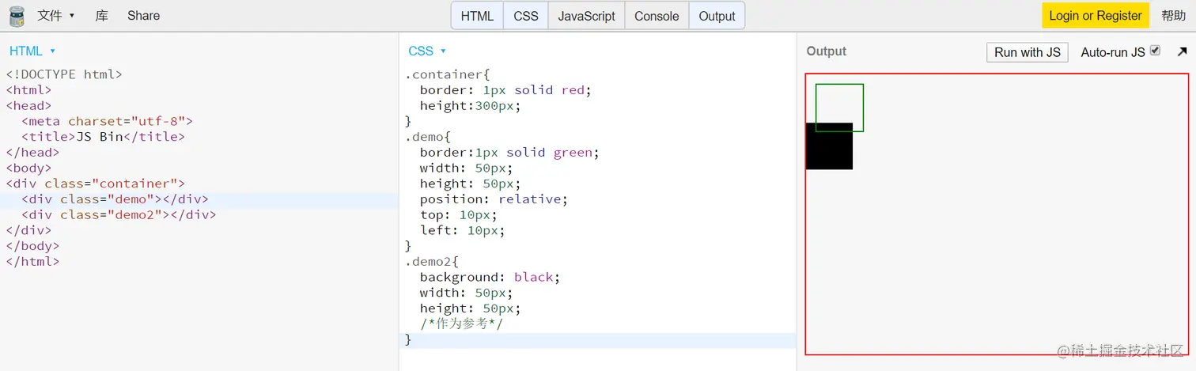Expand the HTML panel dropdown arrow
1196x371 pixels.
53,51
